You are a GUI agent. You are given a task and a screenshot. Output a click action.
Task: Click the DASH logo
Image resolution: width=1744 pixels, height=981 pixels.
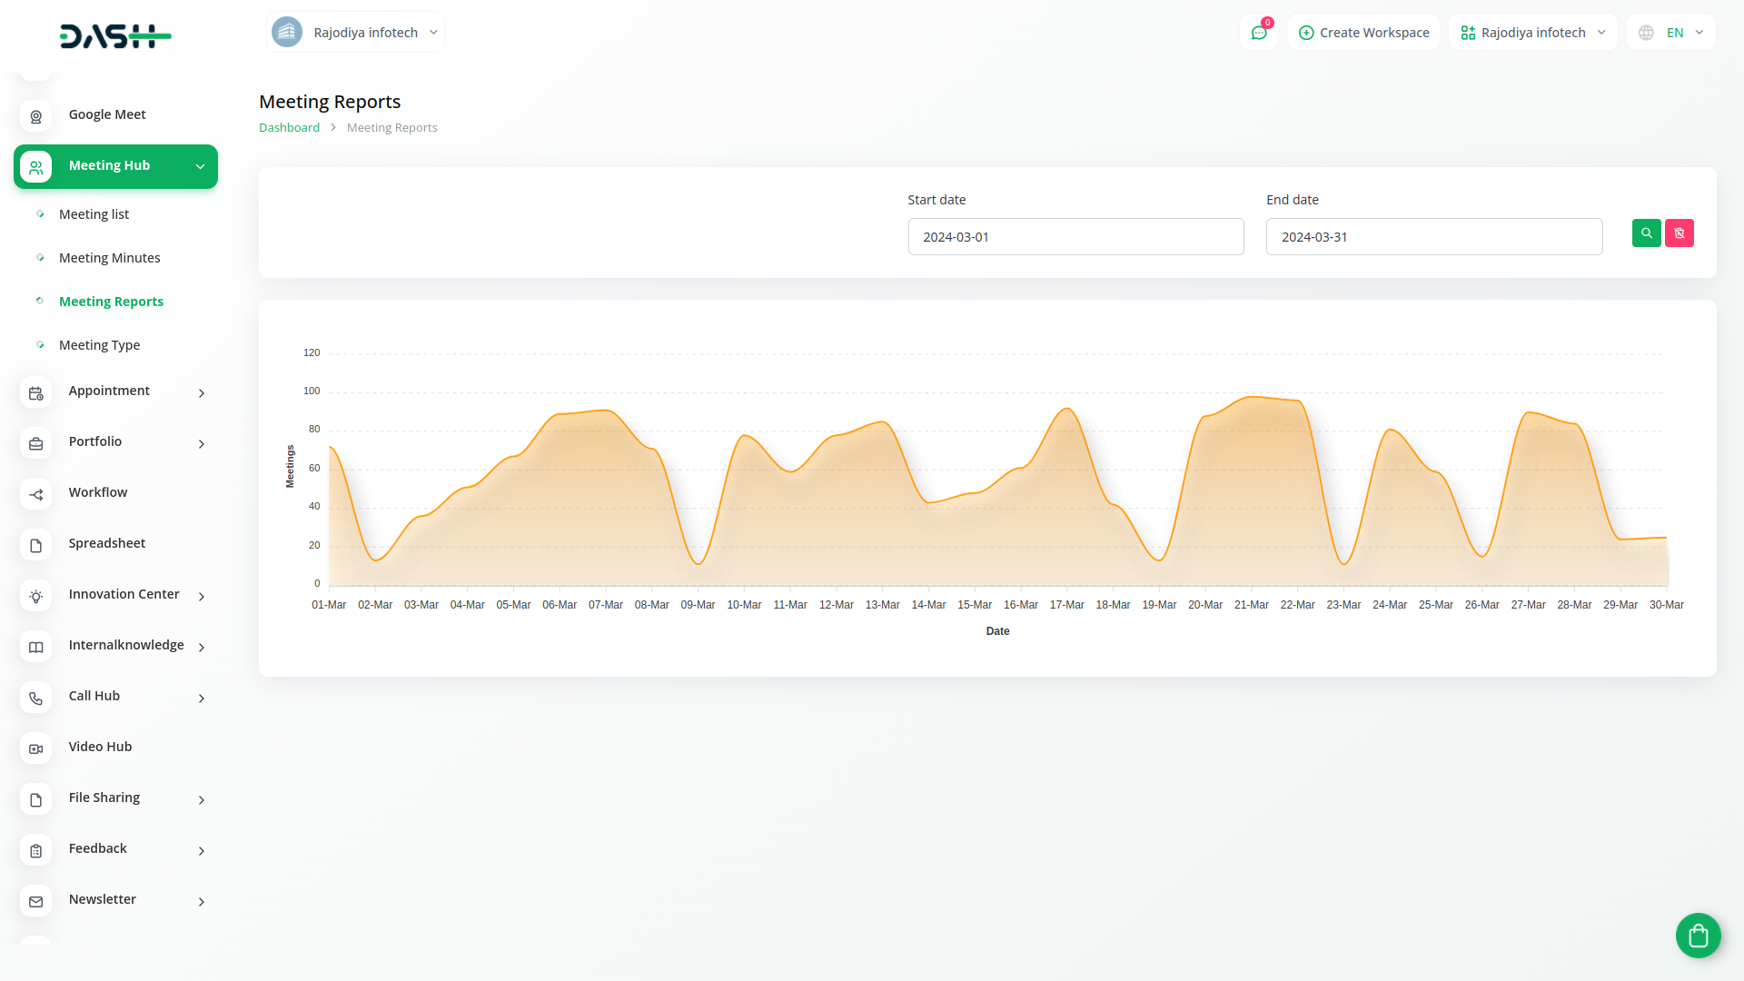pos(115,36)
